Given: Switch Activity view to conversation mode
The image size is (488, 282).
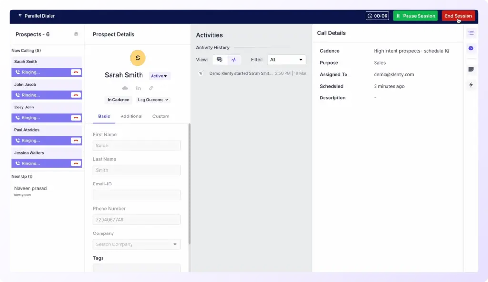Looking at the screenshot, I should (219, 59).
